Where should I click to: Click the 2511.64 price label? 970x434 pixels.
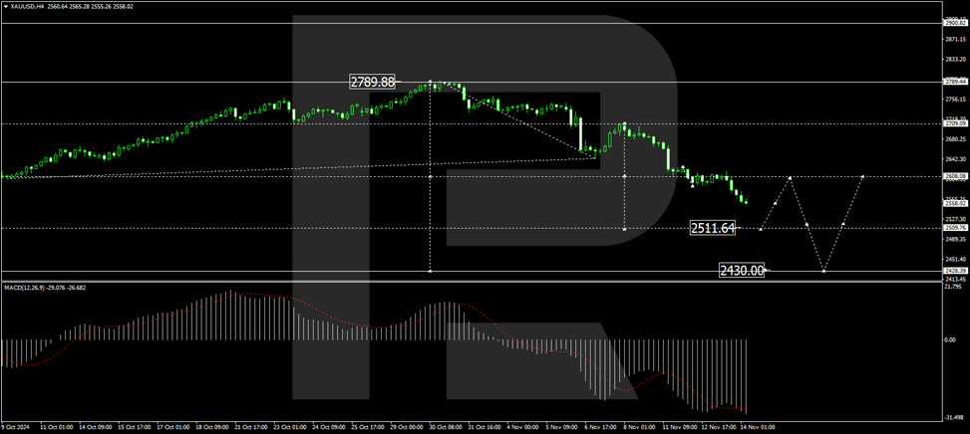pyautogui.click(x=713, y=228)
